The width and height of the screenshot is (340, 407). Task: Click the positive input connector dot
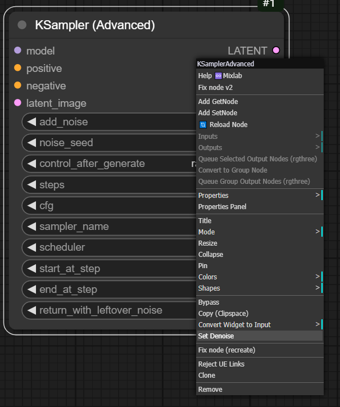[17, 68]
